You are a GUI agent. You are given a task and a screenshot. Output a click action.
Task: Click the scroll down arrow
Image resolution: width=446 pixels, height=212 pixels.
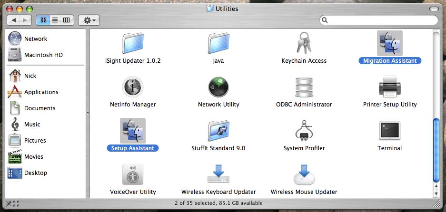(x=436, y=193)
